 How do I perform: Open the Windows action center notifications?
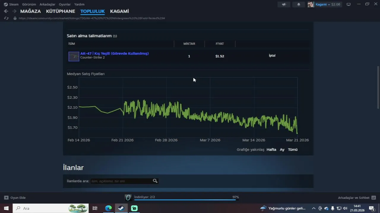point(372,208)
